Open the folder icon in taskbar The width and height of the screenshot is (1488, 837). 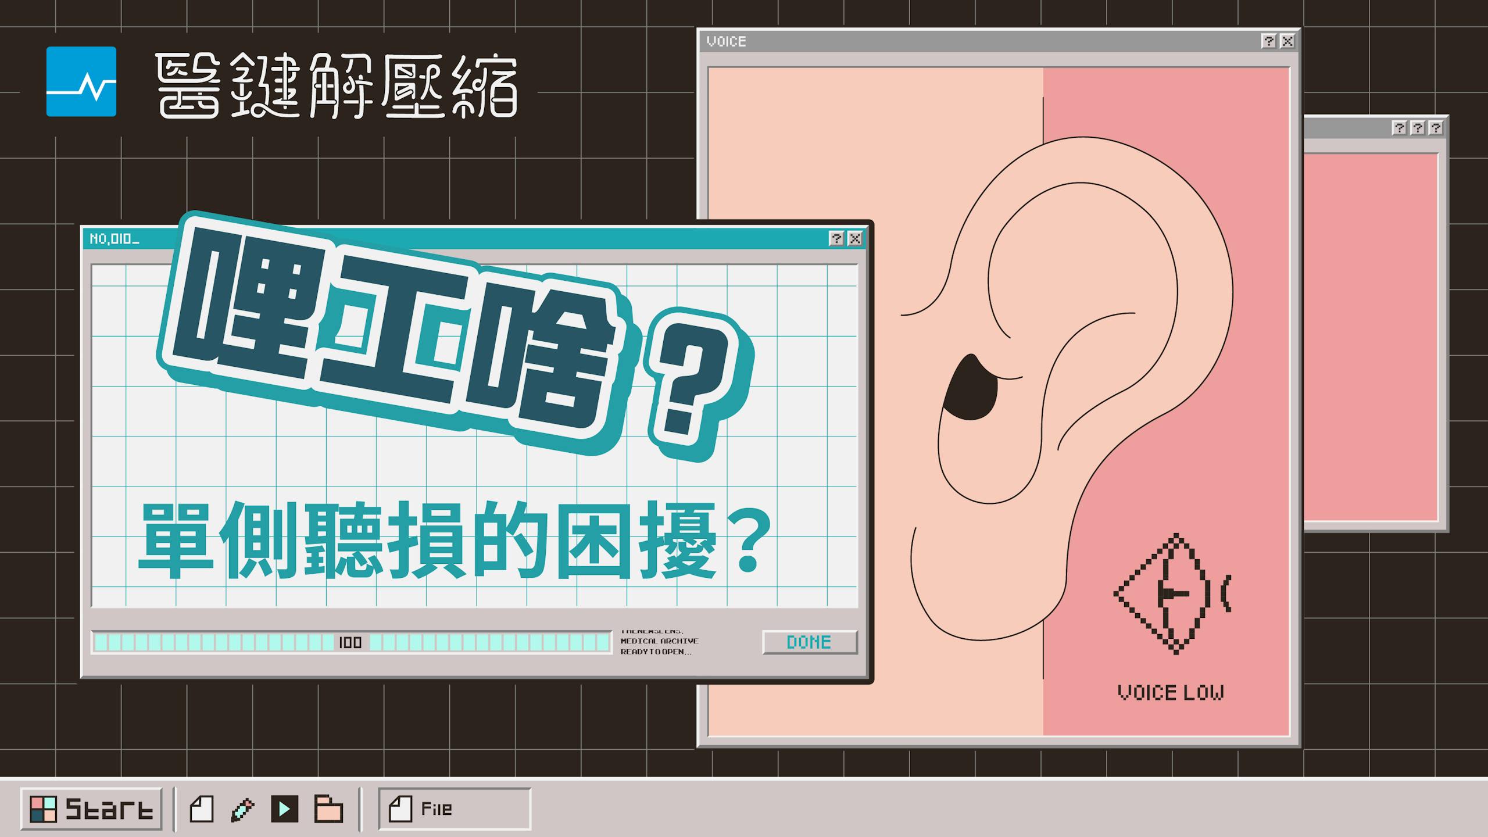point(328,809)
